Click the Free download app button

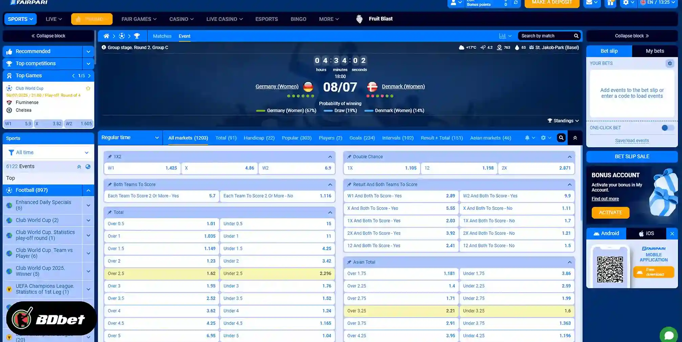[654, 272]
